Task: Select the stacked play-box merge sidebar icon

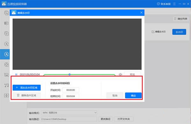Action: pyautogui.click(x=6, y=34)
